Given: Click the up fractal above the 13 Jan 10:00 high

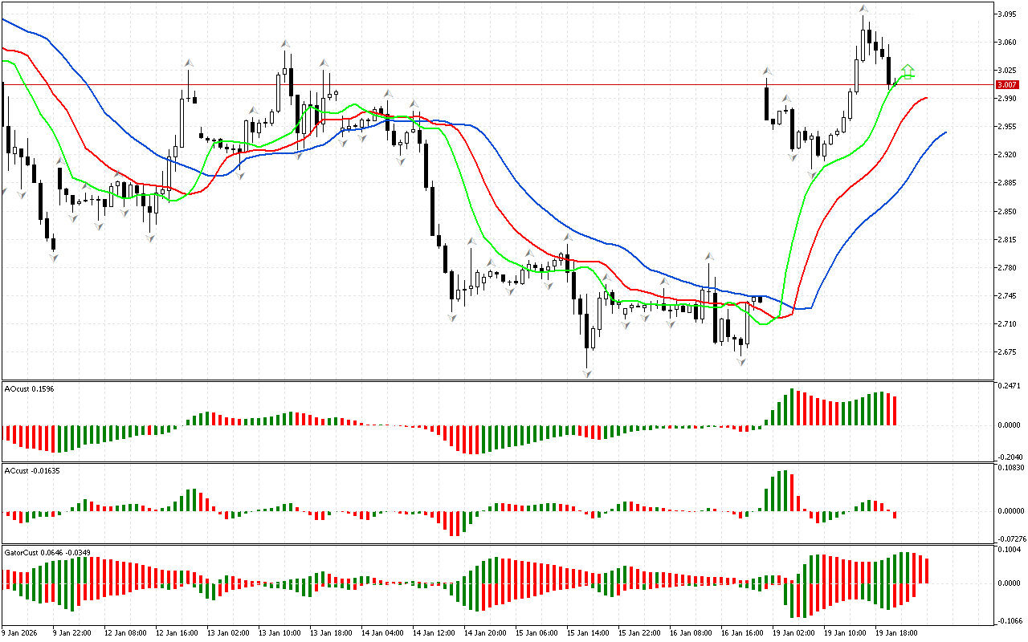Looking at the screenshot, I should point(284,44).
